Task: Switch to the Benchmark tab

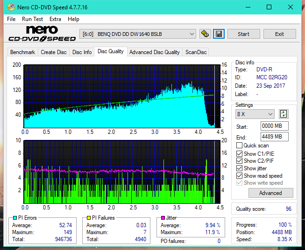Action: click(x=22, y=52)
